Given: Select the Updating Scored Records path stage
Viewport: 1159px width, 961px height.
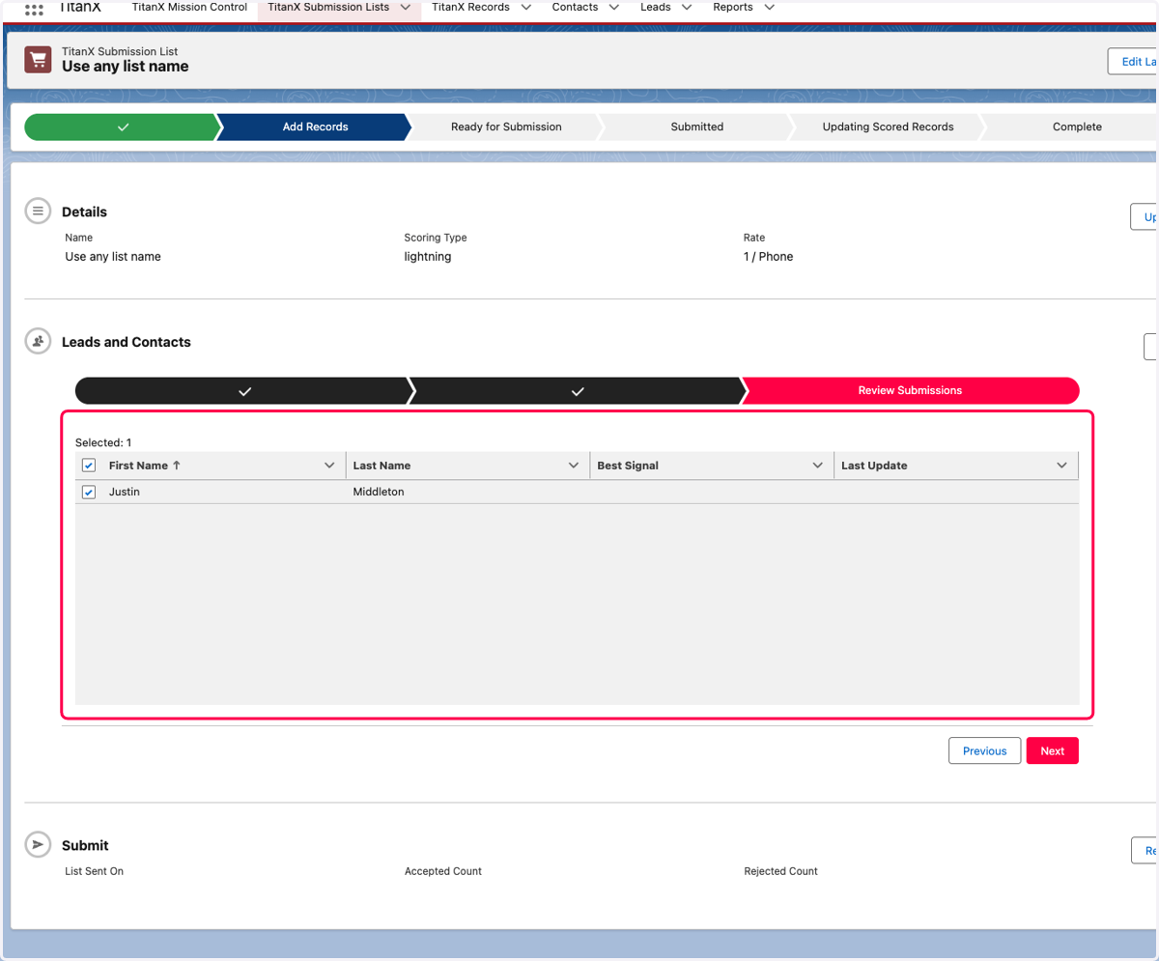Looking at the screenshot, I should click(888, 127).
